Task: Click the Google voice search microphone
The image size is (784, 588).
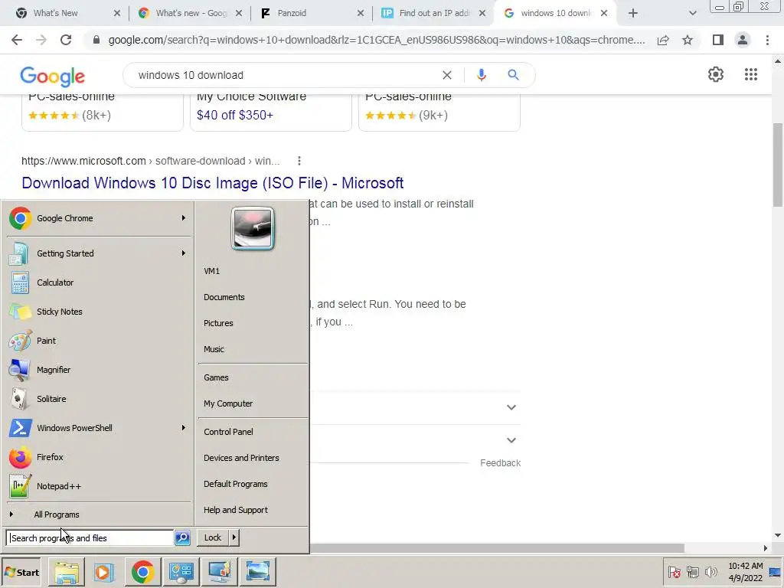Action: (x=481, y=75)
